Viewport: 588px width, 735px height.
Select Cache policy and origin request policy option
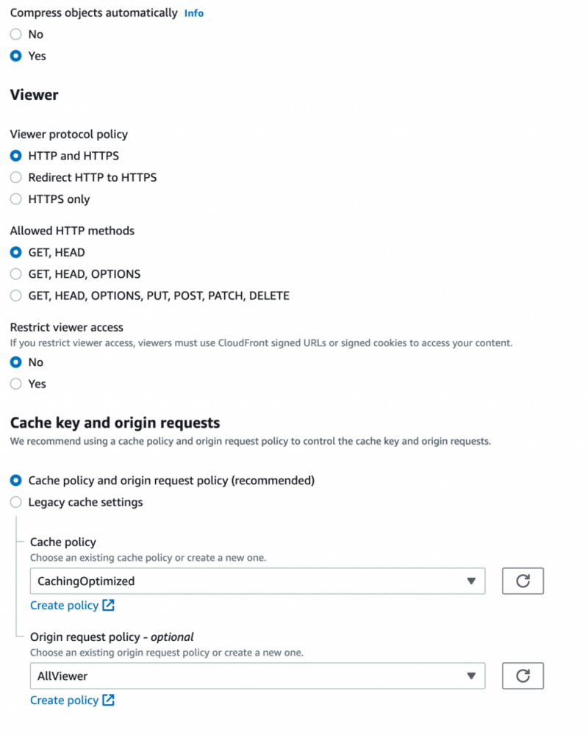[16, 481]
